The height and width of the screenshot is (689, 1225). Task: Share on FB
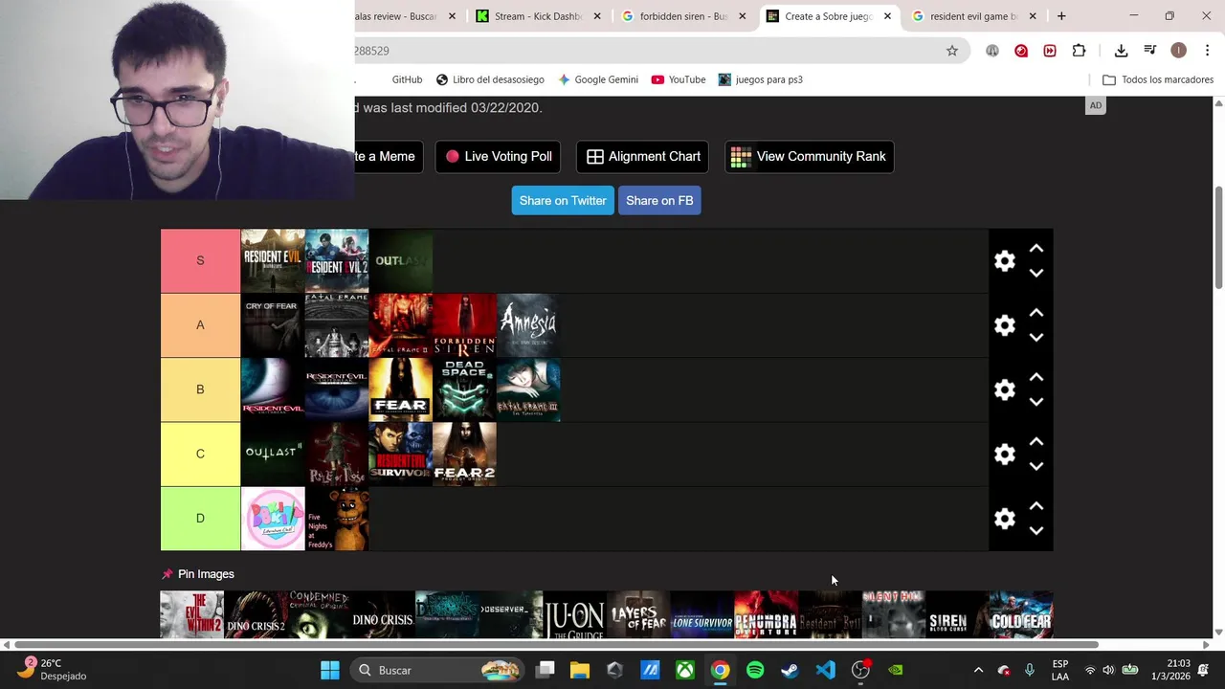pyautogui.click(x=659, y=201)
